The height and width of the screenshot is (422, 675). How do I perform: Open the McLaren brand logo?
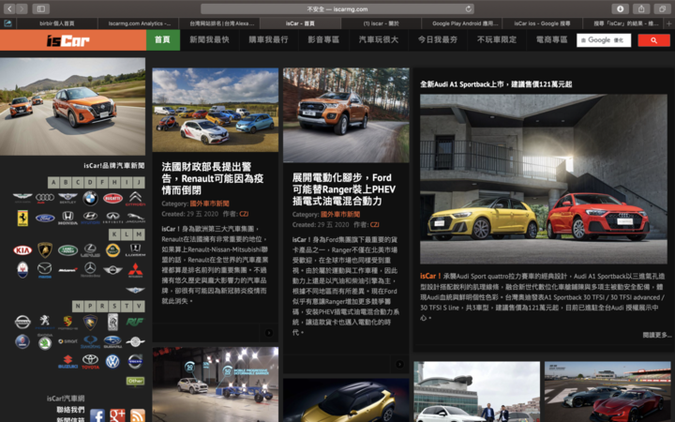67,270
